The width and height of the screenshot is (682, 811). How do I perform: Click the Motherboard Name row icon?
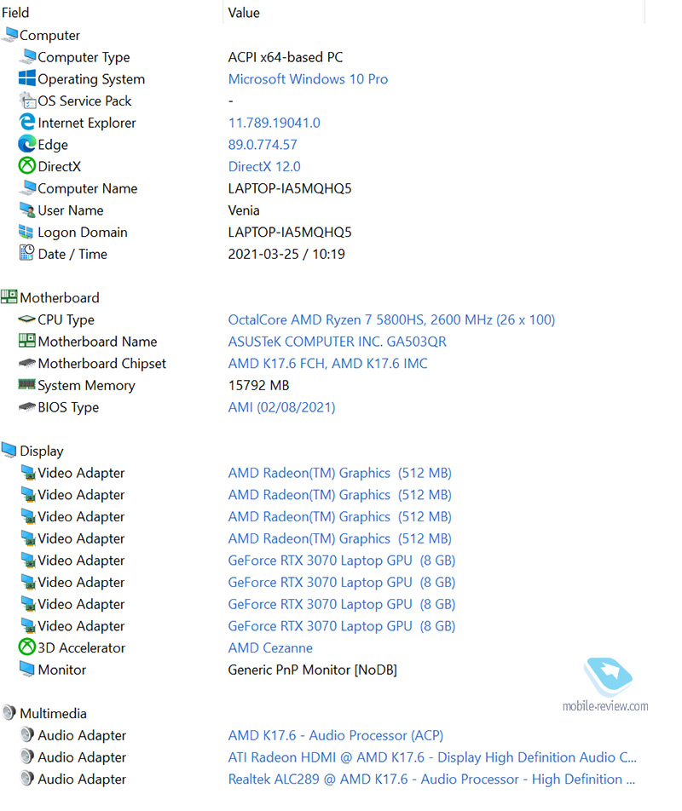tap(27, 341)
